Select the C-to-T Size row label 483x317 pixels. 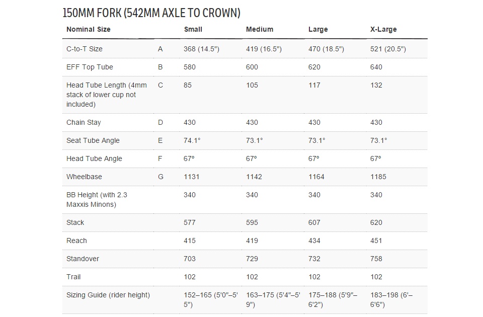[85, 49]
